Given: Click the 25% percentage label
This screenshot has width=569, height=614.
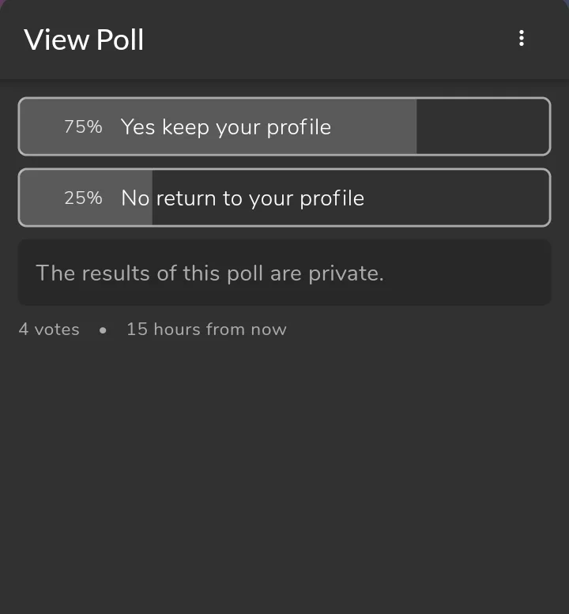Looking at the screenshot, I should coord(83,198).
